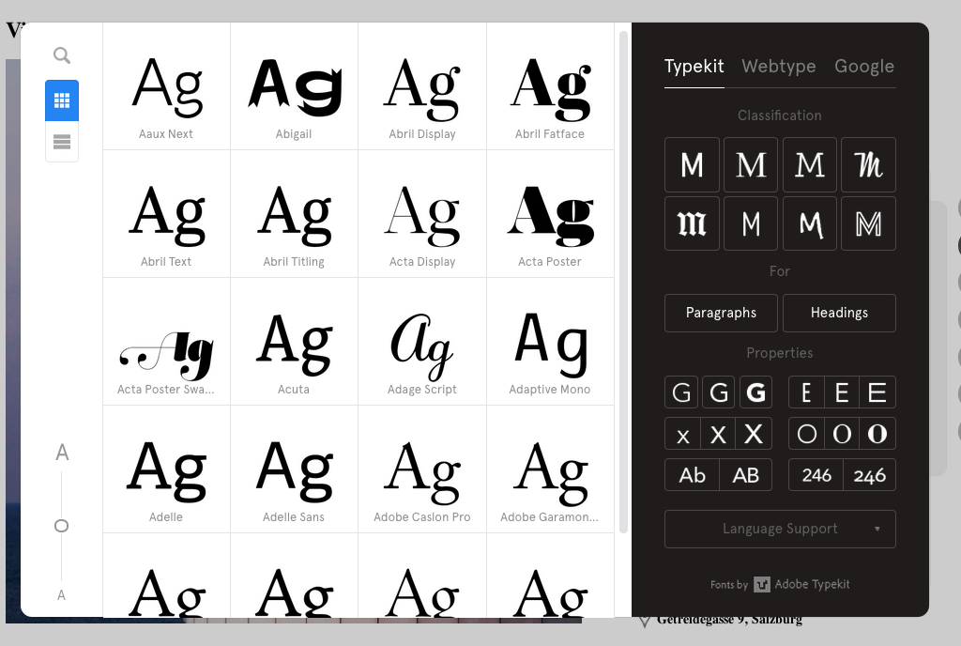Filter by blackletter classification

(692, 223)
